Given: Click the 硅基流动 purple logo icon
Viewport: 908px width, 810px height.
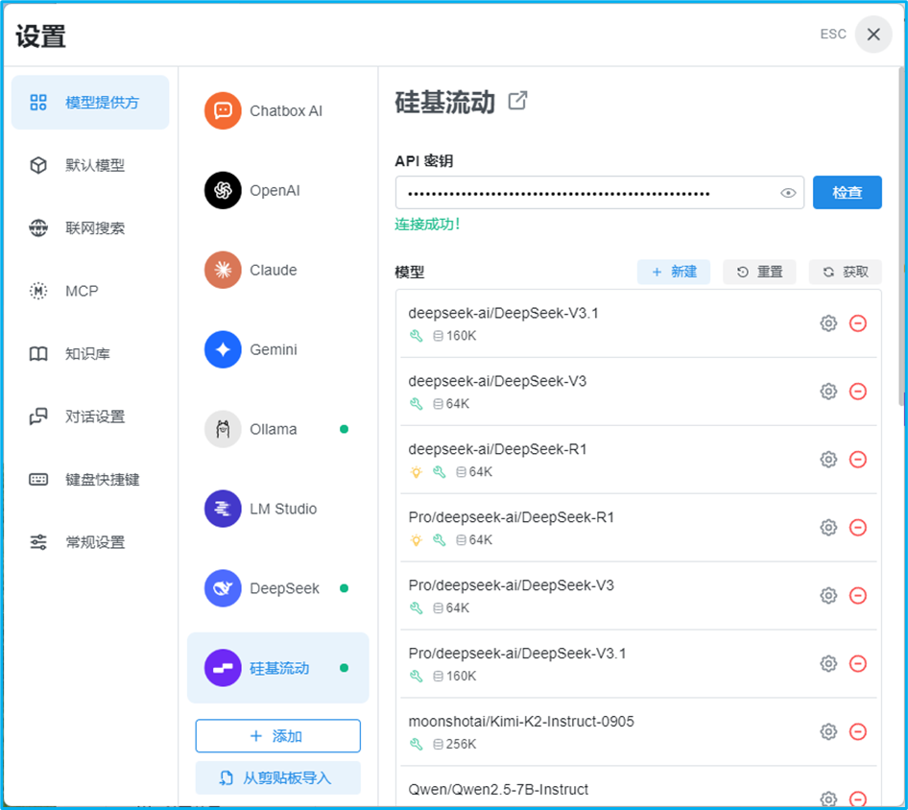Looking at the screenshot, I should [223, 668].
